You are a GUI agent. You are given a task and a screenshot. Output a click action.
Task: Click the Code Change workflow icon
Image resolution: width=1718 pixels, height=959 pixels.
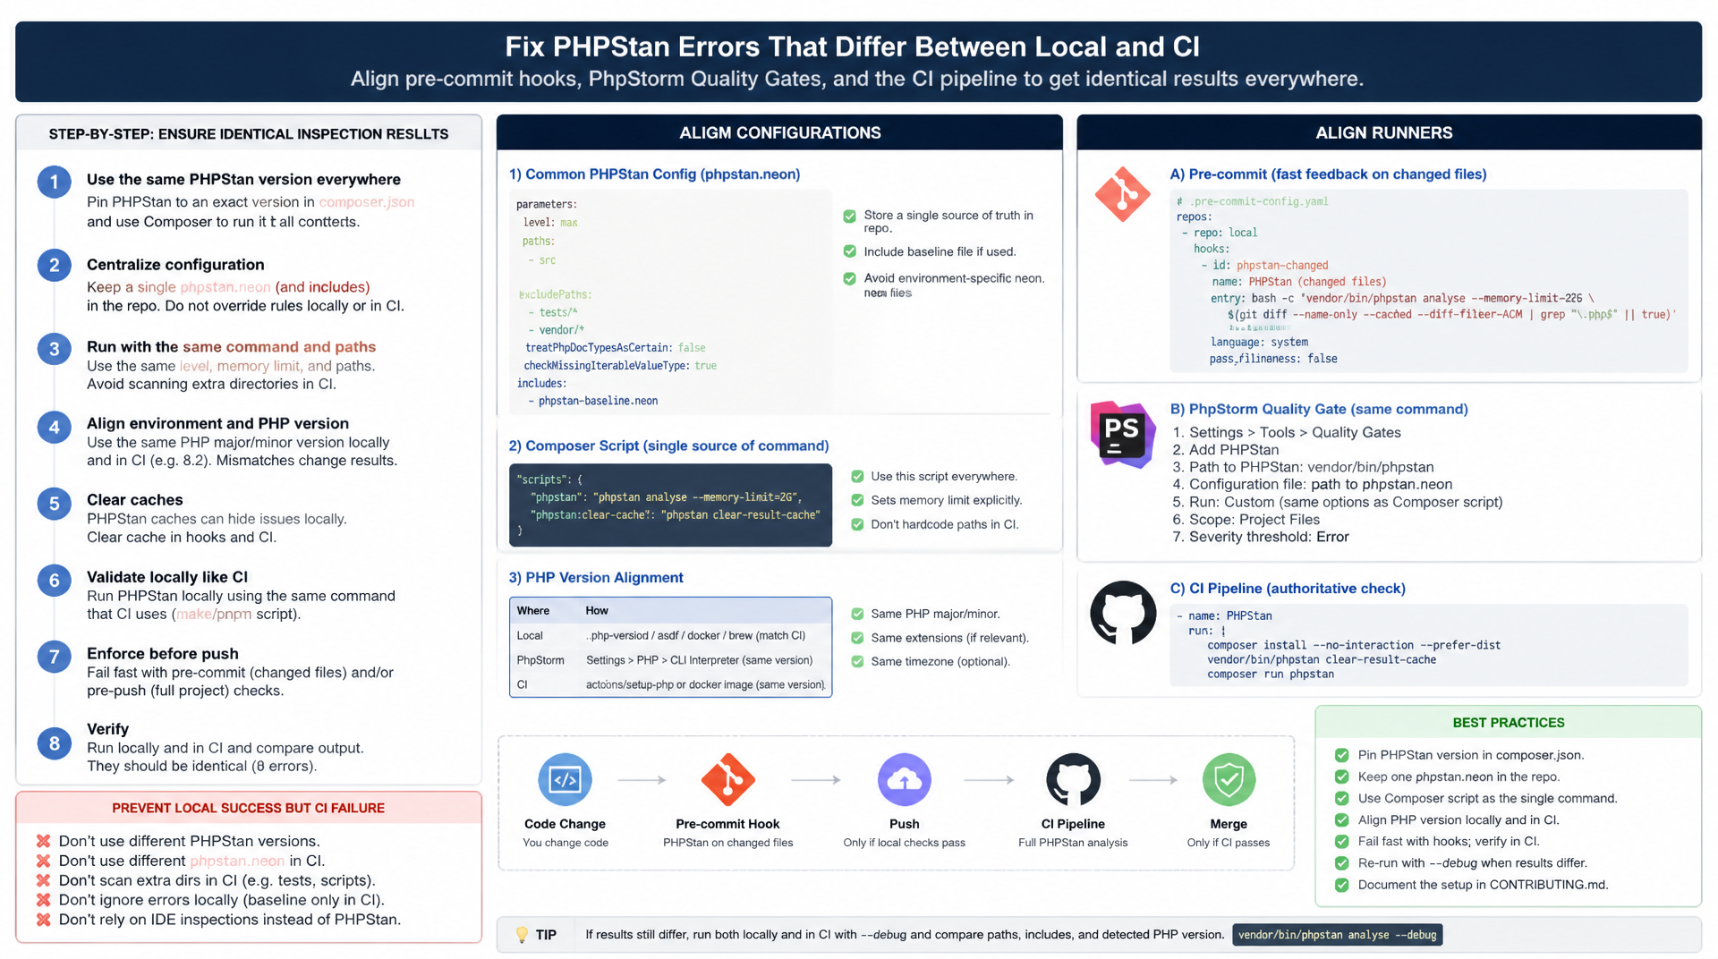(x=565, y=779)
